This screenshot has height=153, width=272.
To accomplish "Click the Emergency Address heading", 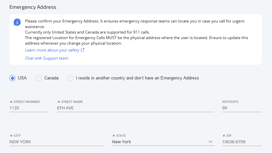I will 33,7.
